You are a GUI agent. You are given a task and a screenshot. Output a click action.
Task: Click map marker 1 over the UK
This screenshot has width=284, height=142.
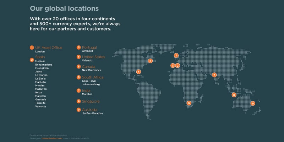click(176, 55)
